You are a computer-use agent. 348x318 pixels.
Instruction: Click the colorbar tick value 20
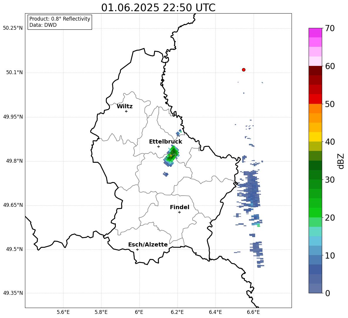(x=330, y=217)
